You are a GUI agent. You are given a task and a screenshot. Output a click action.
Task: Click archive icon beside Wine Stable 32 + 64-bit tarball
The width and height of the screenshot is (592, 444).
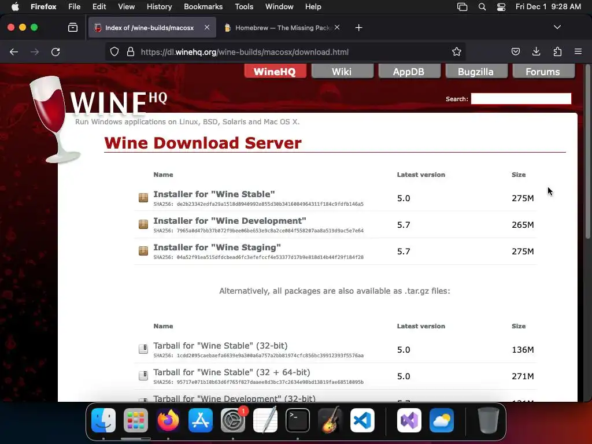pyautogui.click(x=143, y=376)
